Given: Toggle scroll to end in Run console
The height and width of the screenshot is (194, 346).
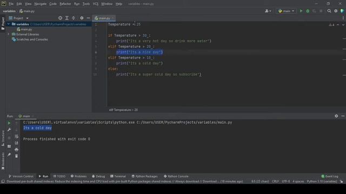Looking at the screenshot, I should 17,143.
